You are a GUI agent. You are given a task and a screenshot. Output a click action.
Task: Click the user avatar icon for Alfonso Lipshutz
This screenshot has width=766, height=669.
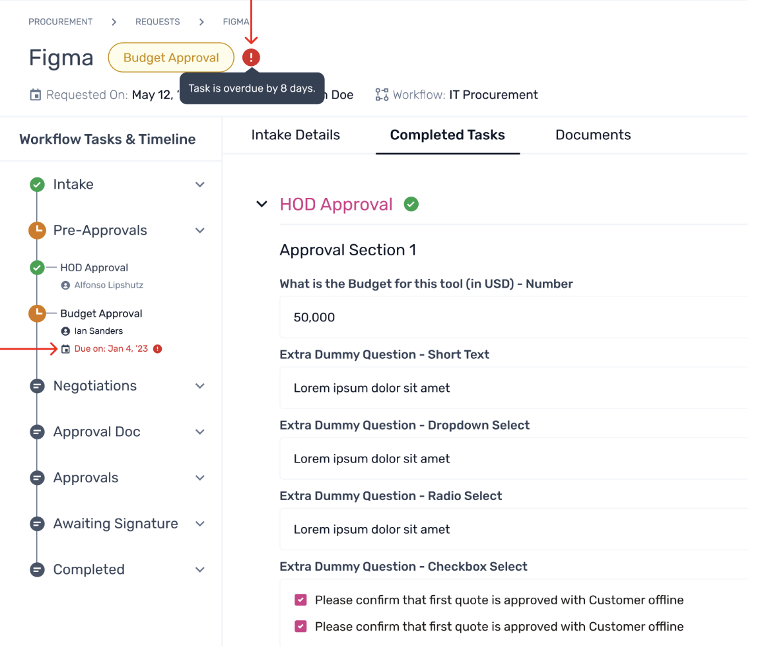[x=65, y=286]
